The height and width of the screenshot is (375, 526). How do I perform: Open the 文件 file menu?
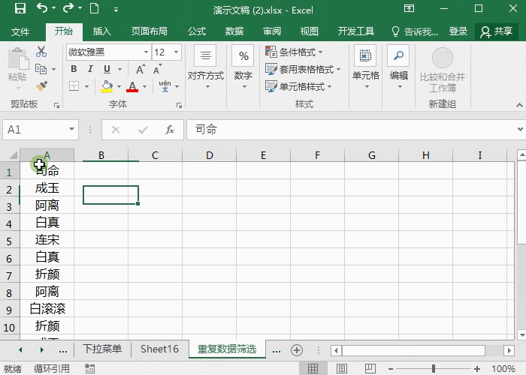(20, 31)
